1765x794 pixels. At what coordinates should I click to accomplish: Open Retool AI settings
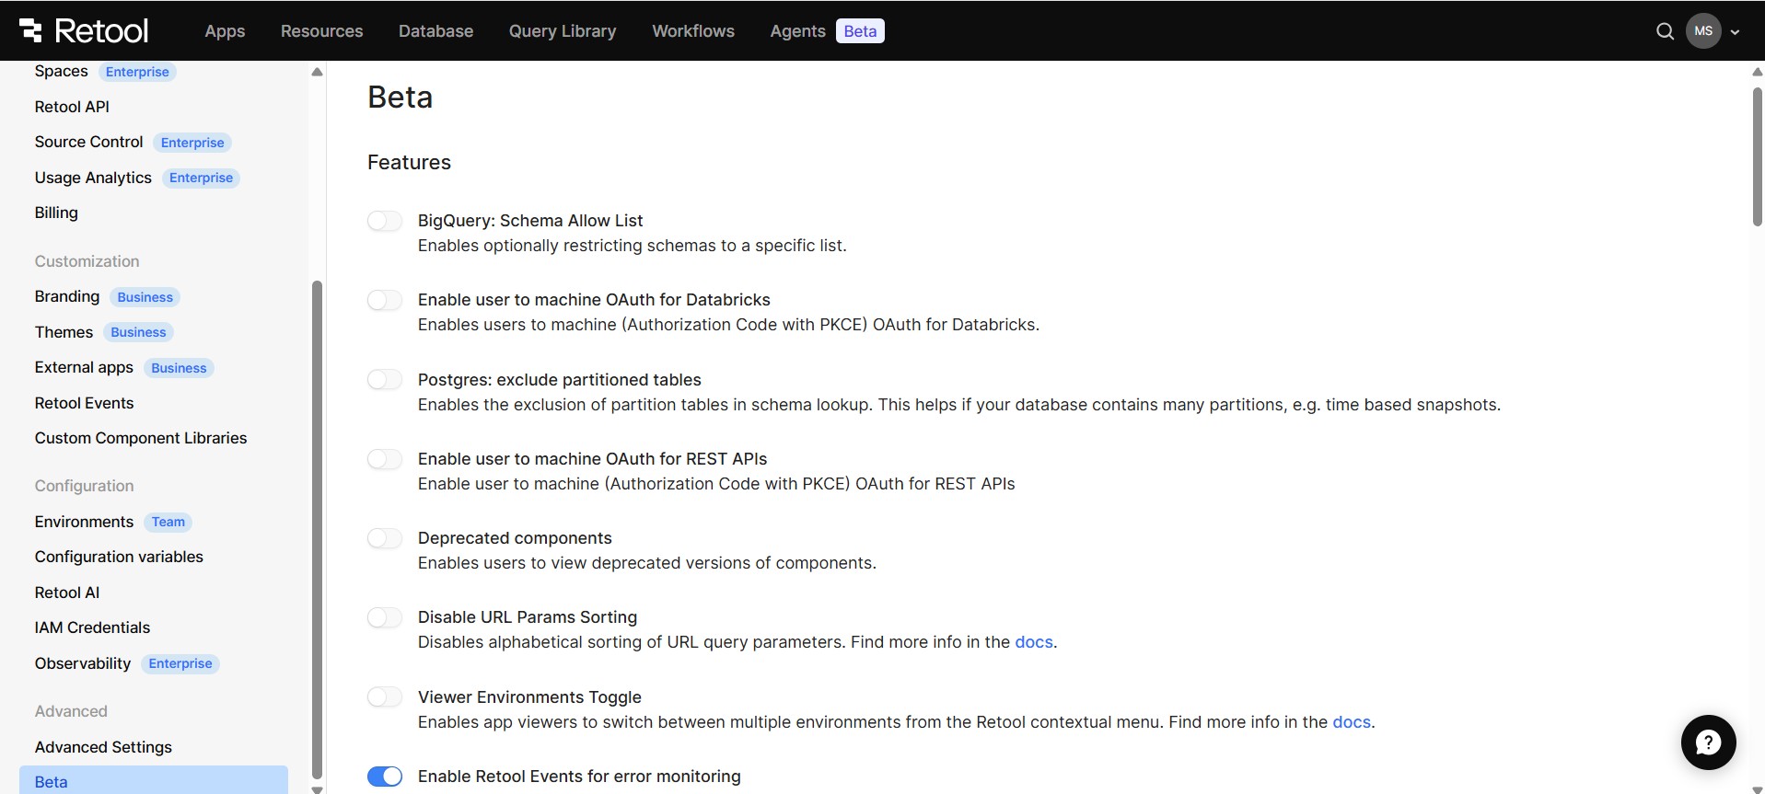click(67, 593)
